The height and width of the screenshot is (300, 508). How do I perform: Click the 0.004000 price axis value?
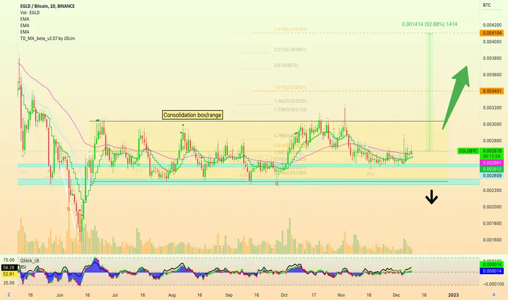coord(492,41)
